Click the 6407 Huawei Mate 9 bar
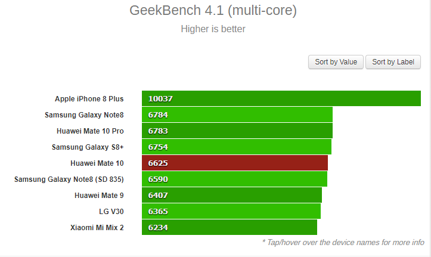Image resolution: width=431 pixels, height=257 pixels. [x=232, y=195]
